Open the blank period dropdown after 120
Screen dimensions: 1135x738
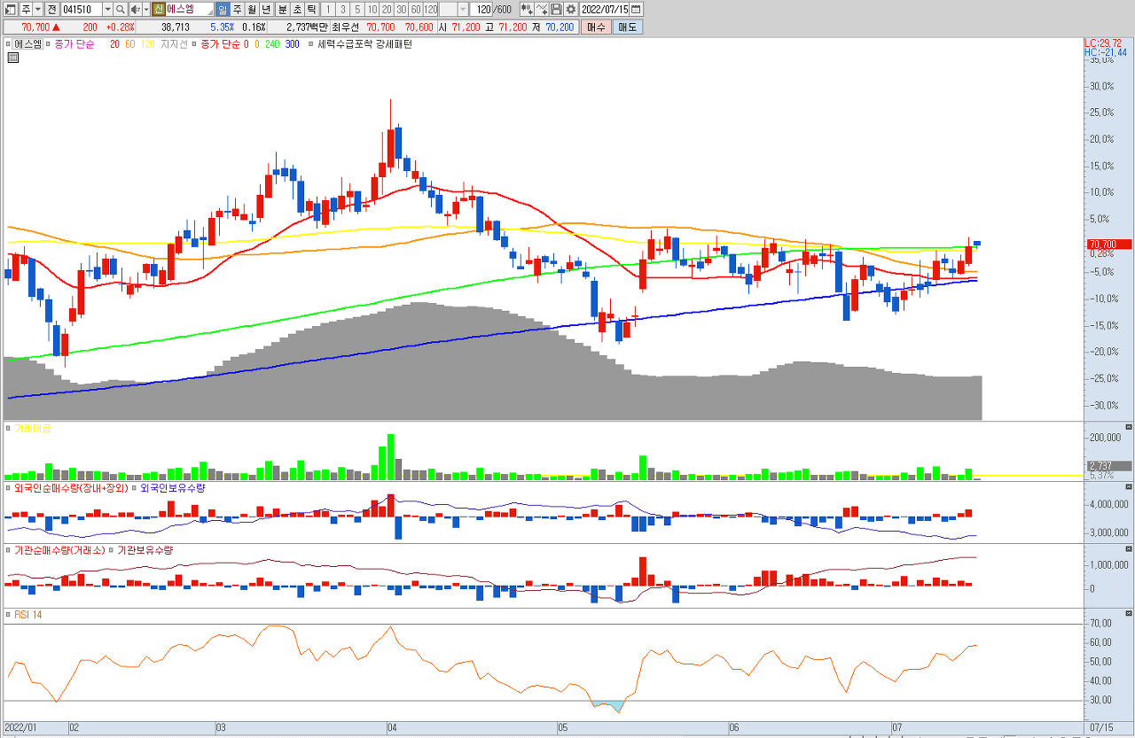[x=463, y=9]
